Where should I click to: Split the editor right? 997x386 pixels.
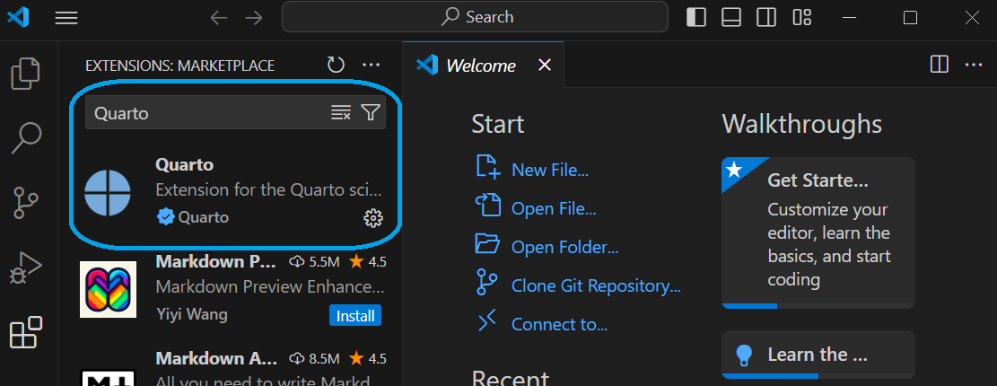[x=940, y=65]
